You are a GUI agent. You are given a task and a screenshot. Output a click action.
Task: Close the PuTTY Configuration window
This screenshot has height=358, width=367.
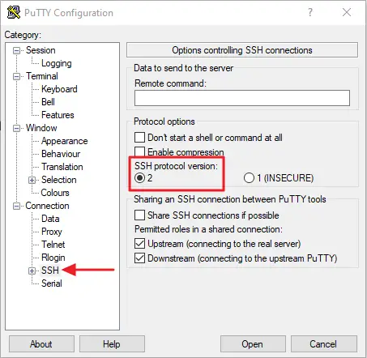click(x=347, y=12)
